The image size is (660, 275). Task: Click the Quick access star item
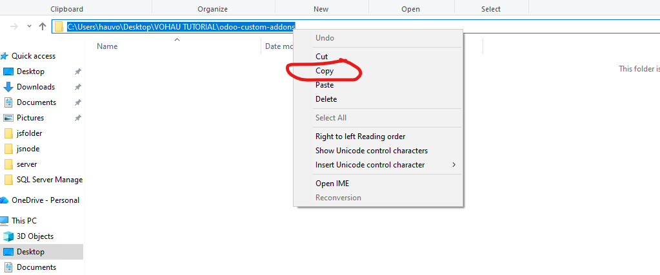click(33, 56)
